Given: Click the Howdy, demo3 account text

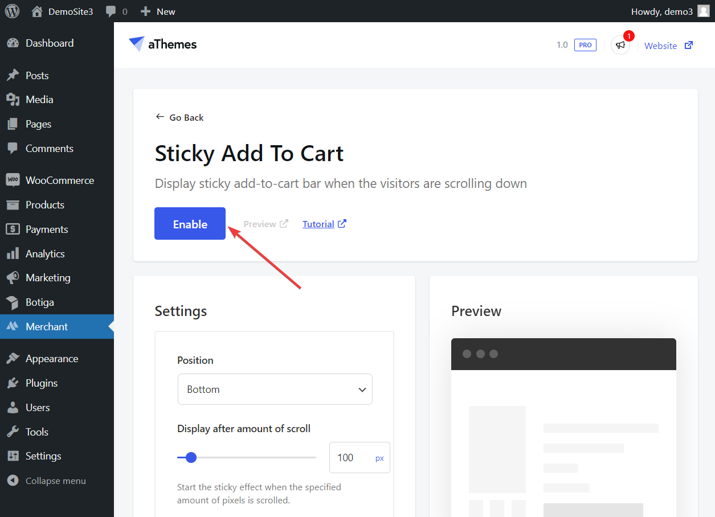Looking at the screenshot, I should (x=662, y=11).
